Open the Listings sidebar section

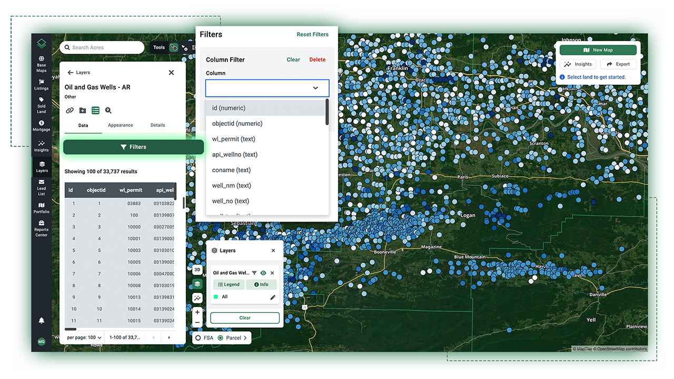(42, 85)
